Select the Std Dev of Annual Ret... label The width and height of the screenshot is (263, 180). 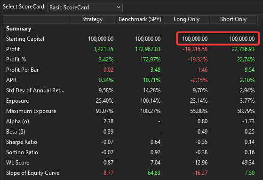[x=35, y=90]
